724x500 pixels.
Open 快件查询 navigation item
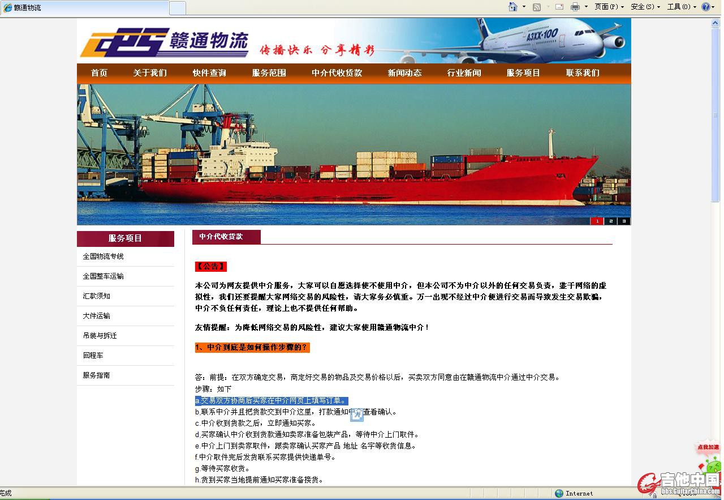pyautogui.click(x=209, y=73)
